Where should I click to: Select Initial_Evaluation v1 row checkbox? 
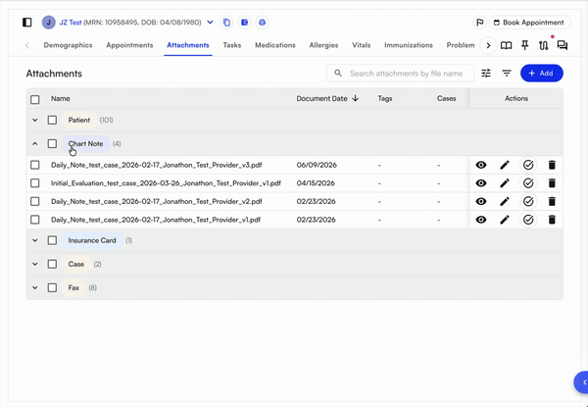point(35,183)
